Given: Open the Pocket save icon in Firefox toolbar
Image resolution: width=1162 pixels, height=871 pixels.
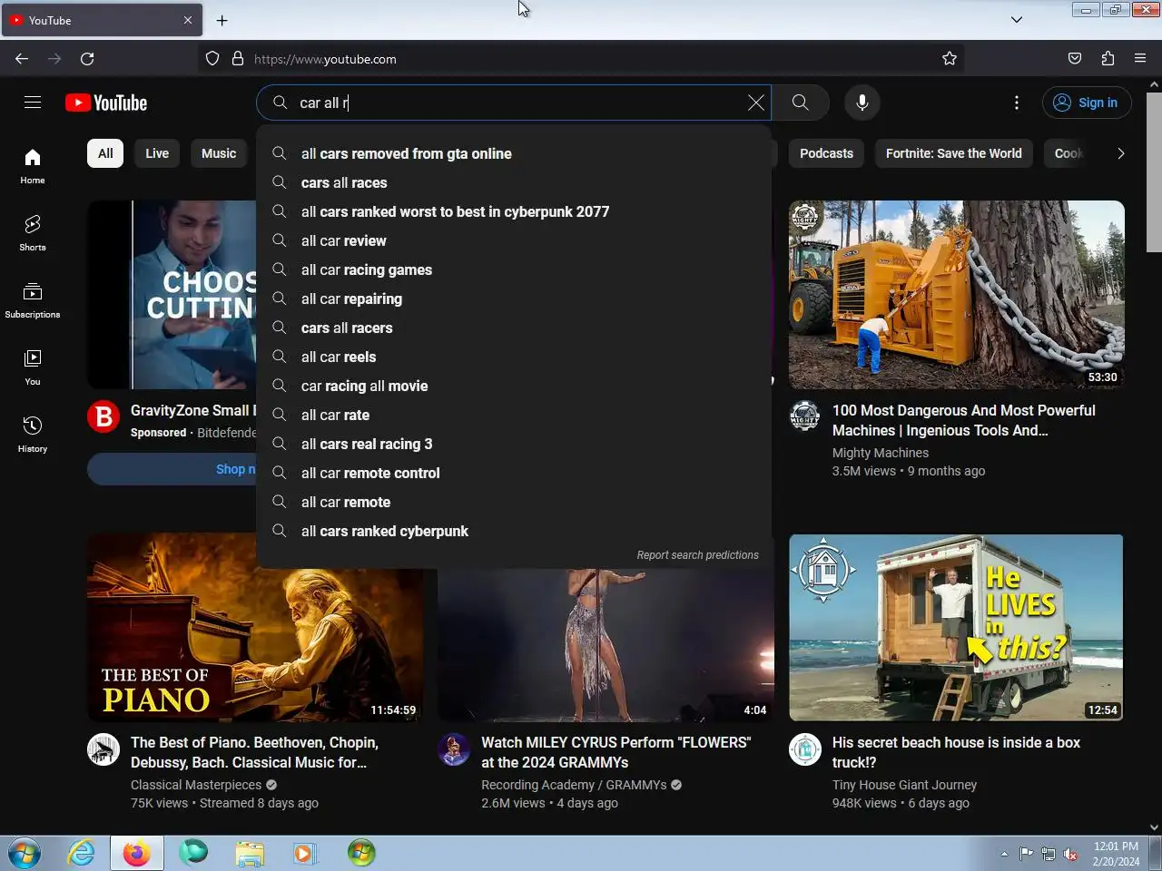Looking at the screenshot, I should click(x=1075, y=59).
